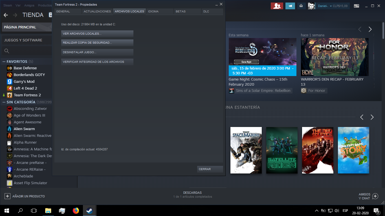Open the DLC tab
The image size is (385, 216).
tap(212, 12)
